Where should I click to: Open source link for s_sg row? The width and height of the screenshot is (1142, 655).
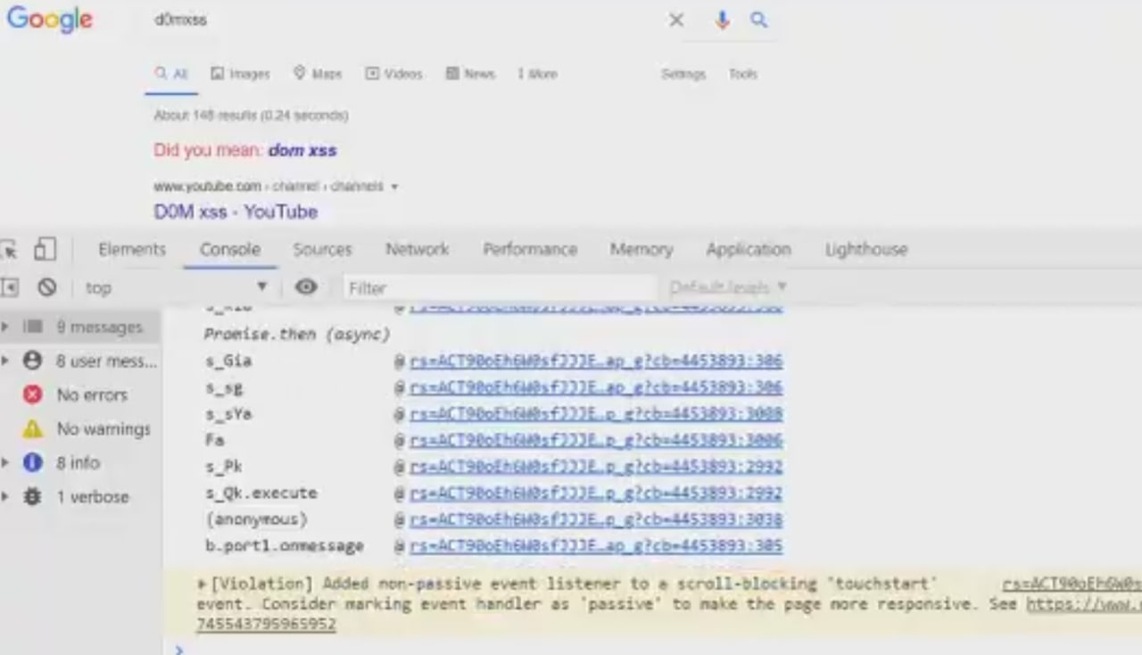(x=596, y=387)
